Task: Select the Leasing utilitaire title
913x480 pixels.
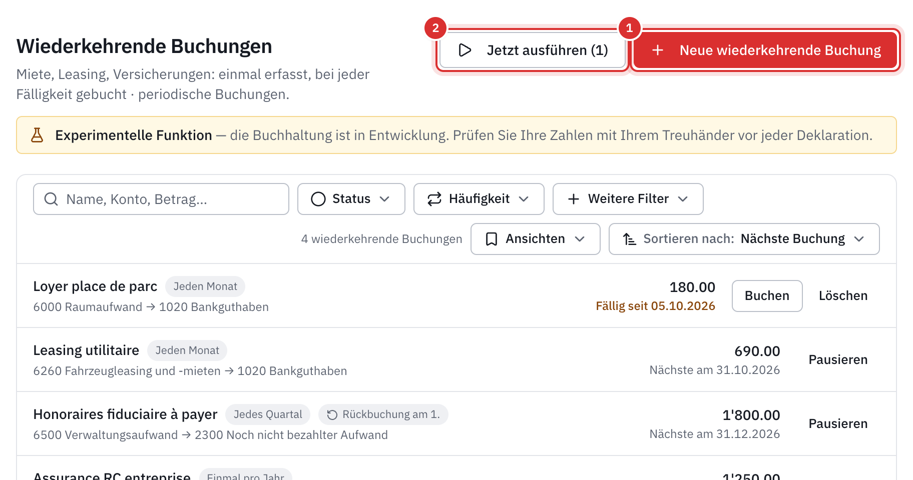Action: coord(86,350)
